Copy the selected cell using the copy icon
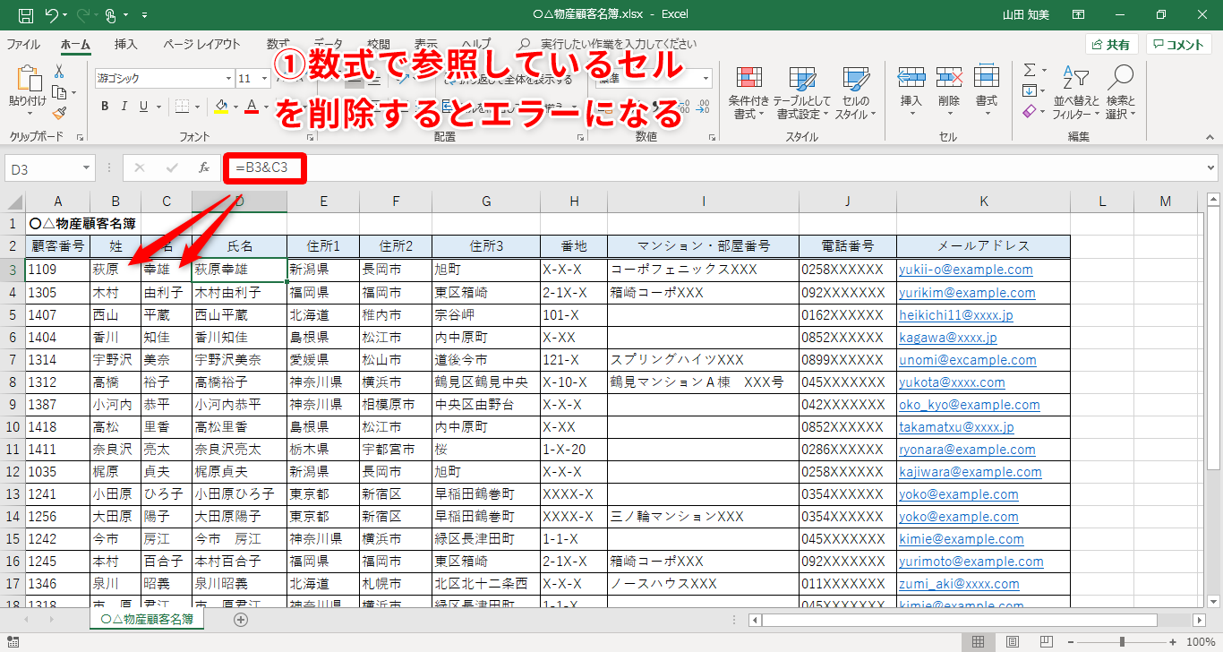 click(59, 92)
